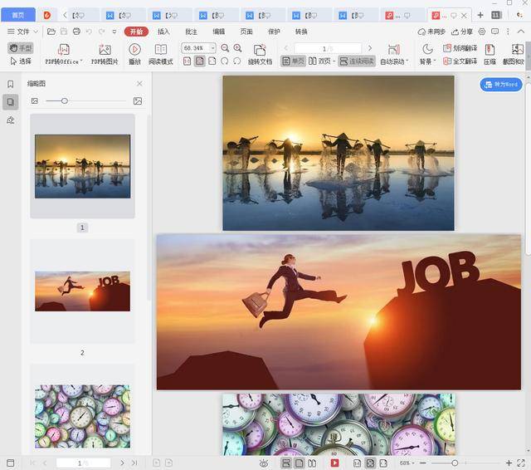Click the 分享 share button
Image resolution: width=531 pixels, height=470 pixels.
click(462, 32)
